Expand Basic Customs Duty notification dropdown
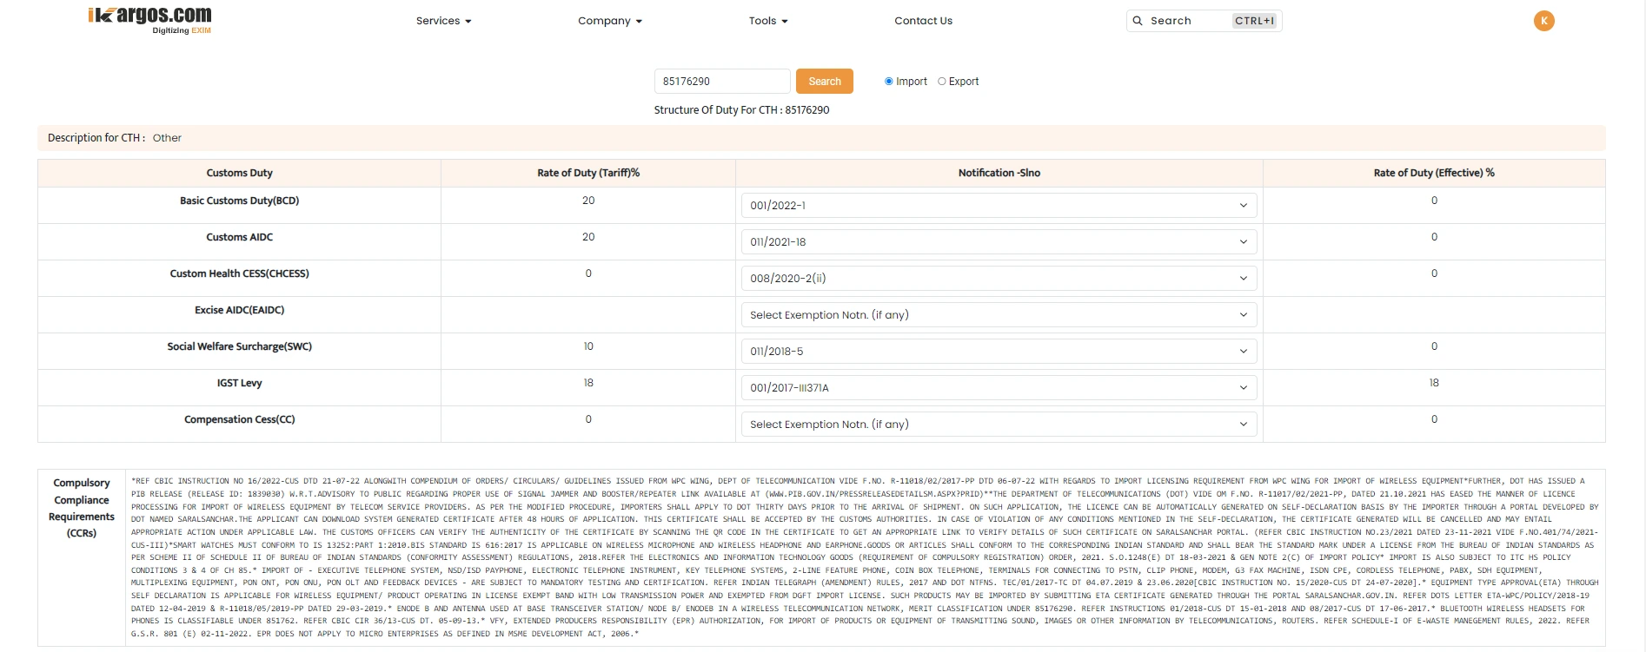This screenshot has height=652, width=1646. [x=999, y=206]
